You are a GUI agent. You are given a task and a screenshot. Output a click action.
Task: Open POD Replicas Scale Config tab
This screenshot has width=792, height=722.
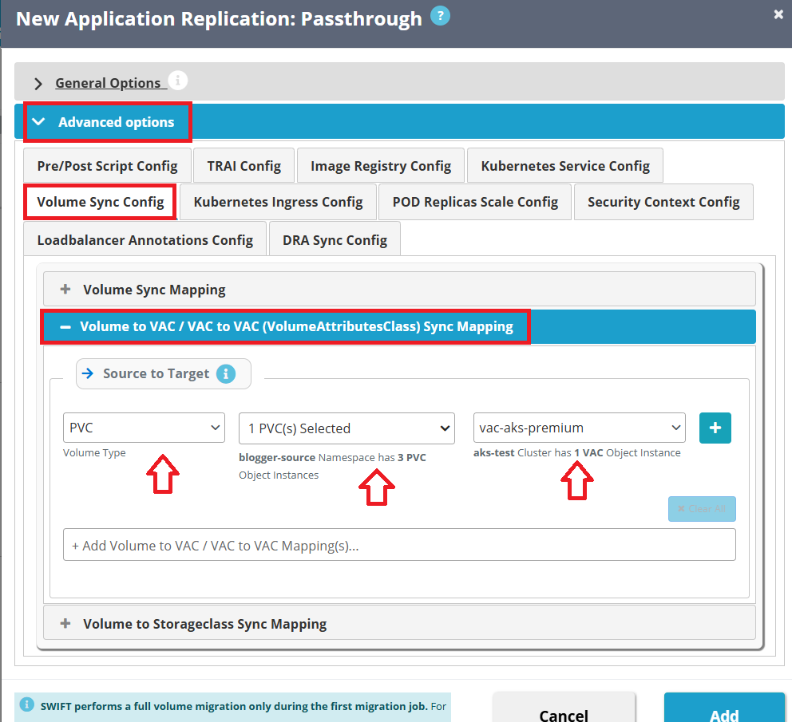point(475,202)
